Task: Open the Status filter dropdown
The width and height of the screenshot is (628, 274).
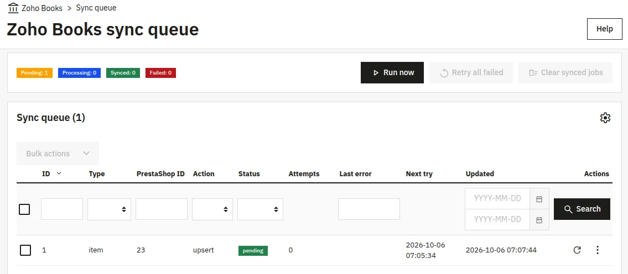Action: (261, 209)
